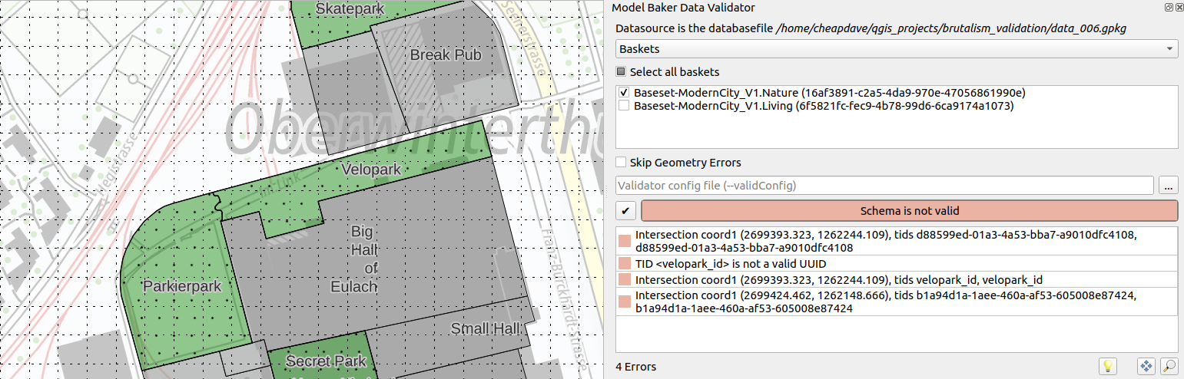The image size is (1184, 379).
Task: Click the zoom magnifier icon
Action: point(1169,367)
